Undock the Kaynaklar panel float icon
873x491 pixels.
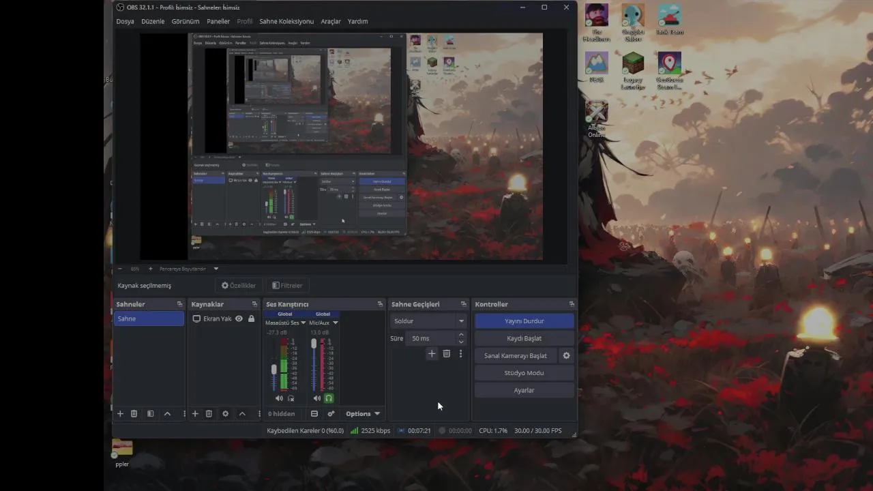click(254, 304)
